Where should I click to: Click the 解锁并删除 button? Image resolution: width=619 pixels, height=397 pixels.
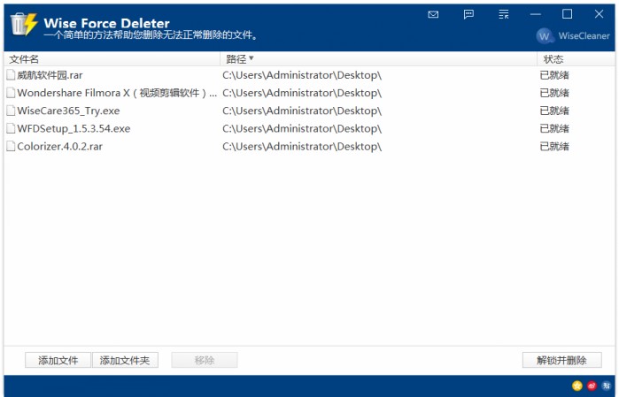(561, 360)
